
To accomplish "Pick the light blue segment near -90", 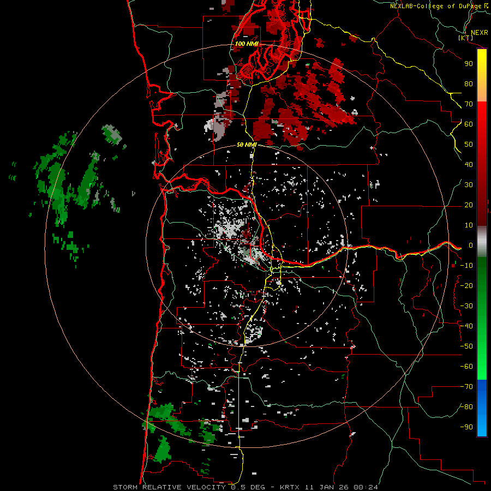I will tap(482, 426).
